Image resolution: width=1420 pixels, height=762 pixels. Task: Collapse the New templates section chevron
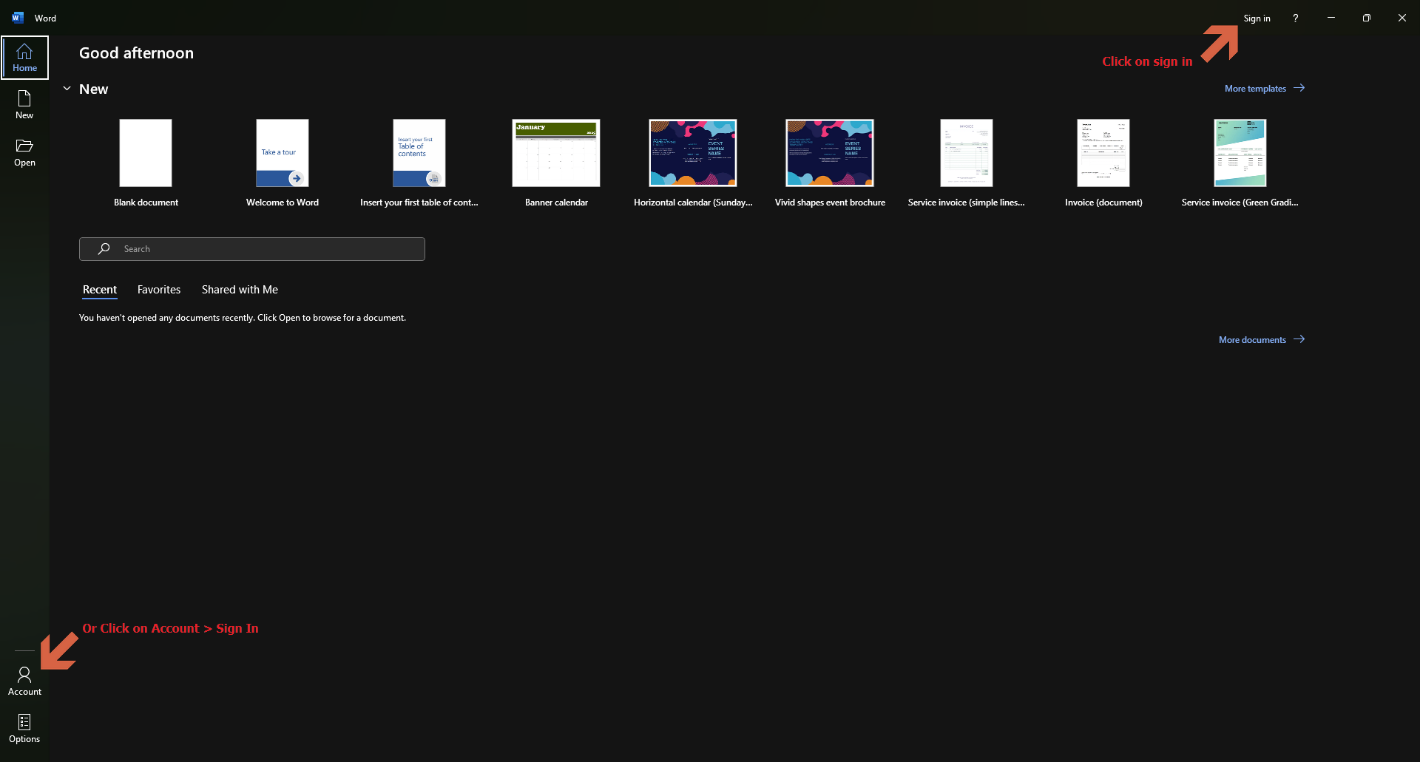tap(67, 89)
